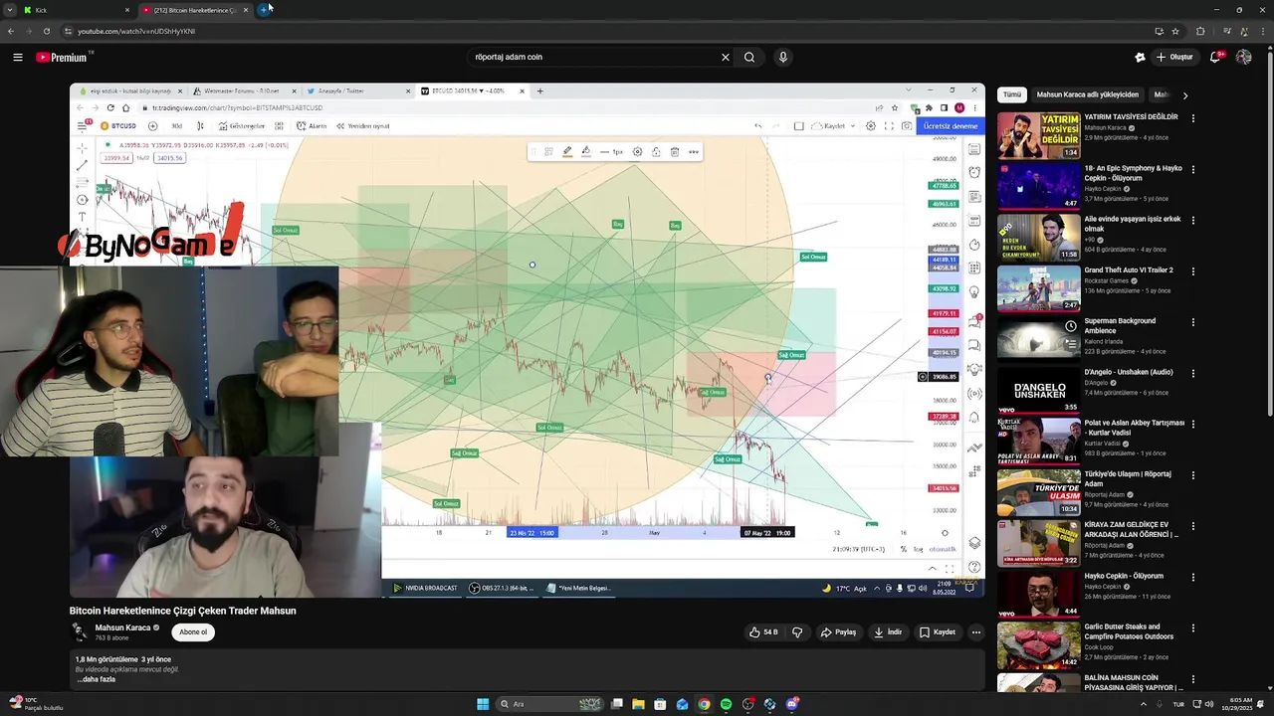This screenshot has width=1274, height=716.
Task: Open options for D'Angelo - Unshaken video
Action: [1192, 373]
